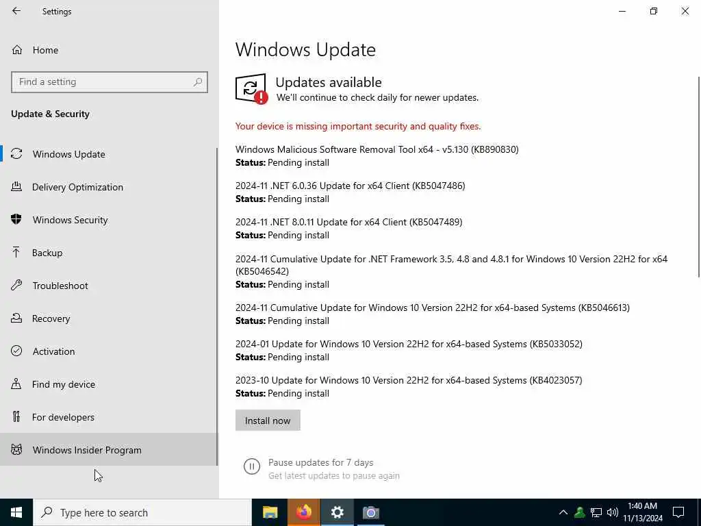Open the Action Center notifications icon
Image resolution: width=701 pixels, height=526 pixels.
(x=678, y=512)
